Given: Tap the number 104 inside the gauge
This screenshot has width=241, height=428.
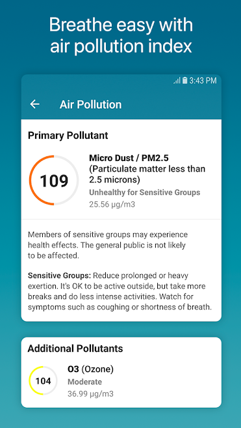Looking at the screenshot, I should coord(44,381).
